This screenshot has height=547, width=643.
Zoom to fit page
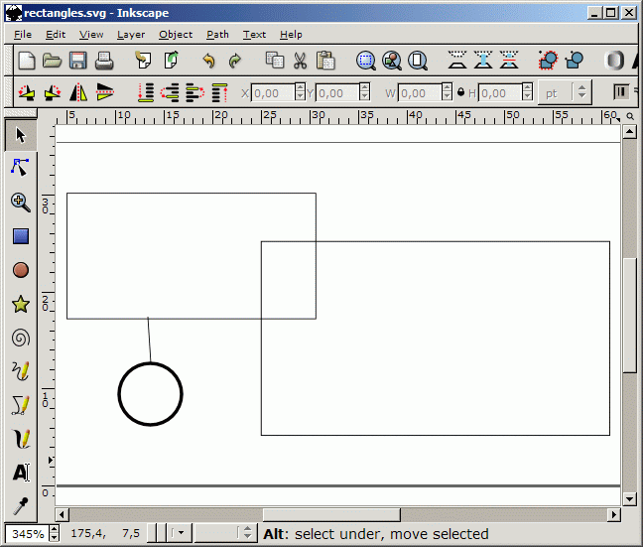pos(418,61)
